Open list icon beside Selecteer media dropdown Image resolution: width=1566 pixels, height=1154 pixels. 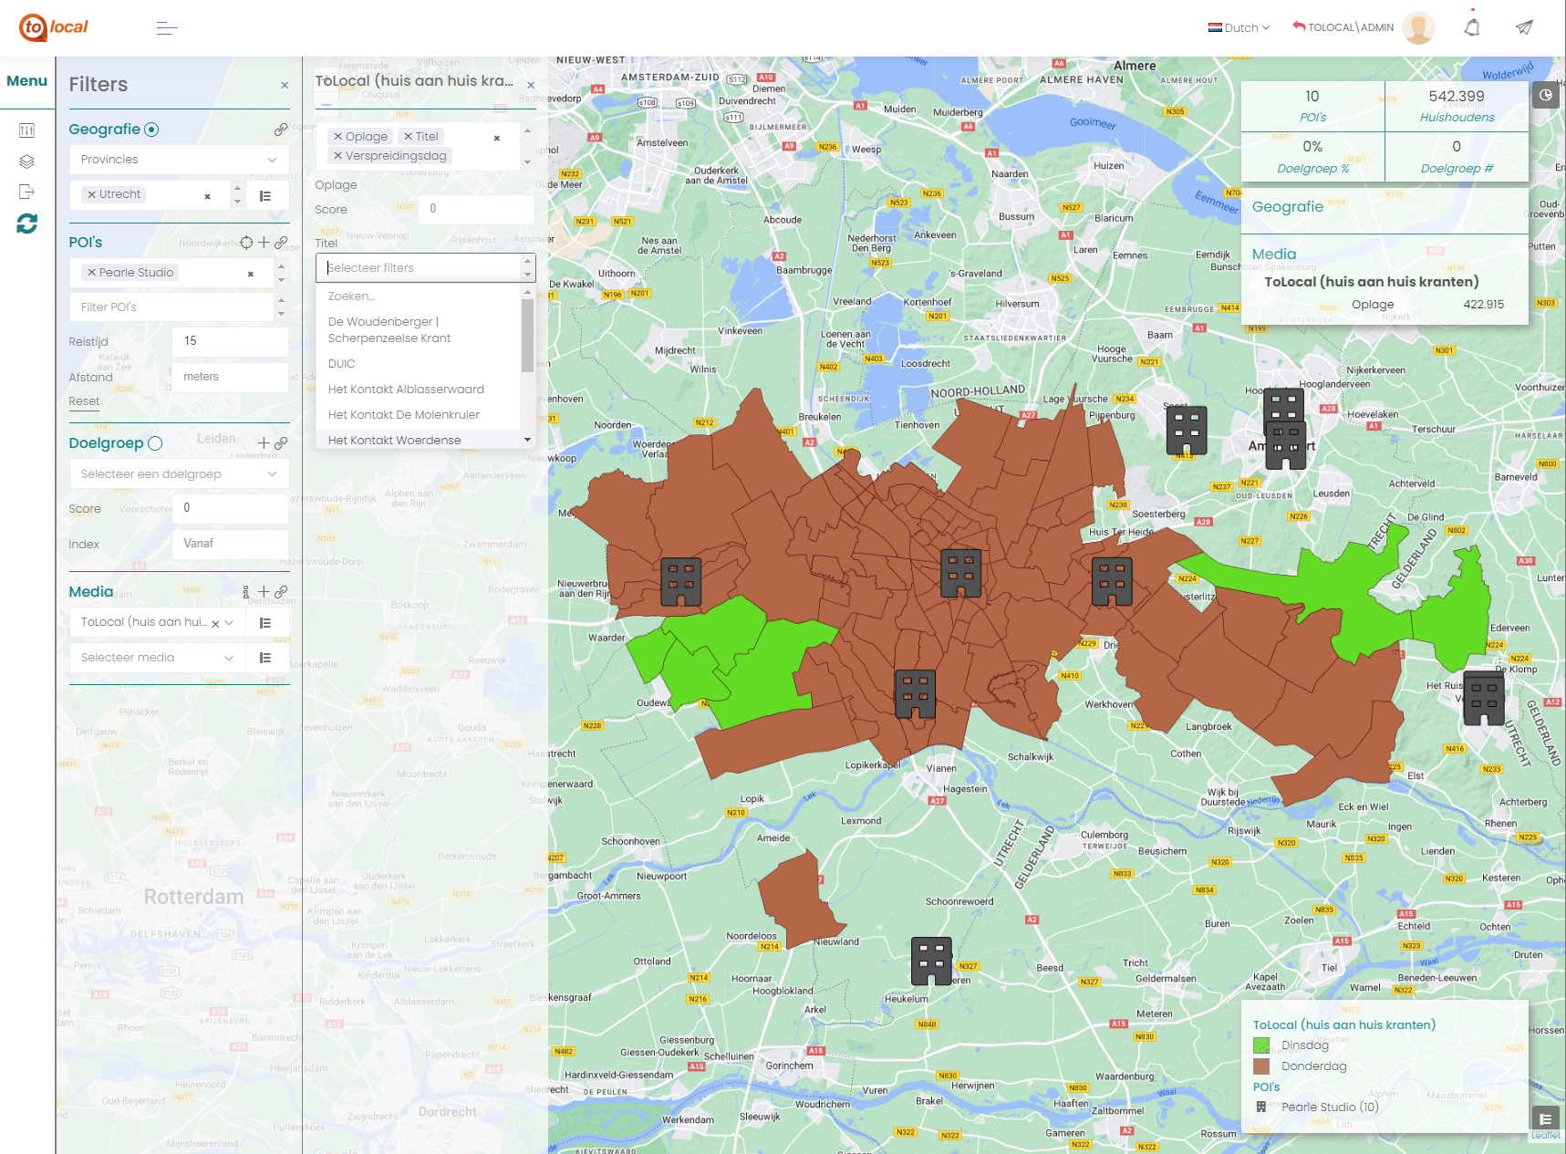[265, 658]
